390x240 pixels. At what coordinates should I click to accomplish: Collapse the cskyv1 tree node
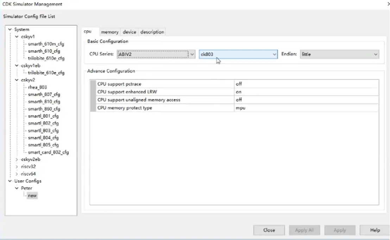[17, 37]
